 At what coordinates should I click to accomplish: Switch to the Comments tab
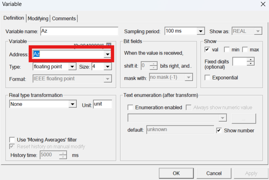tap(64, 18)
